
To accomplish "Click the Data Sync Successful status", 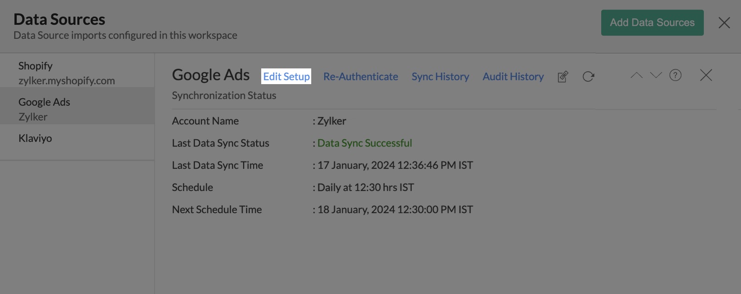I will coord(364,143).
